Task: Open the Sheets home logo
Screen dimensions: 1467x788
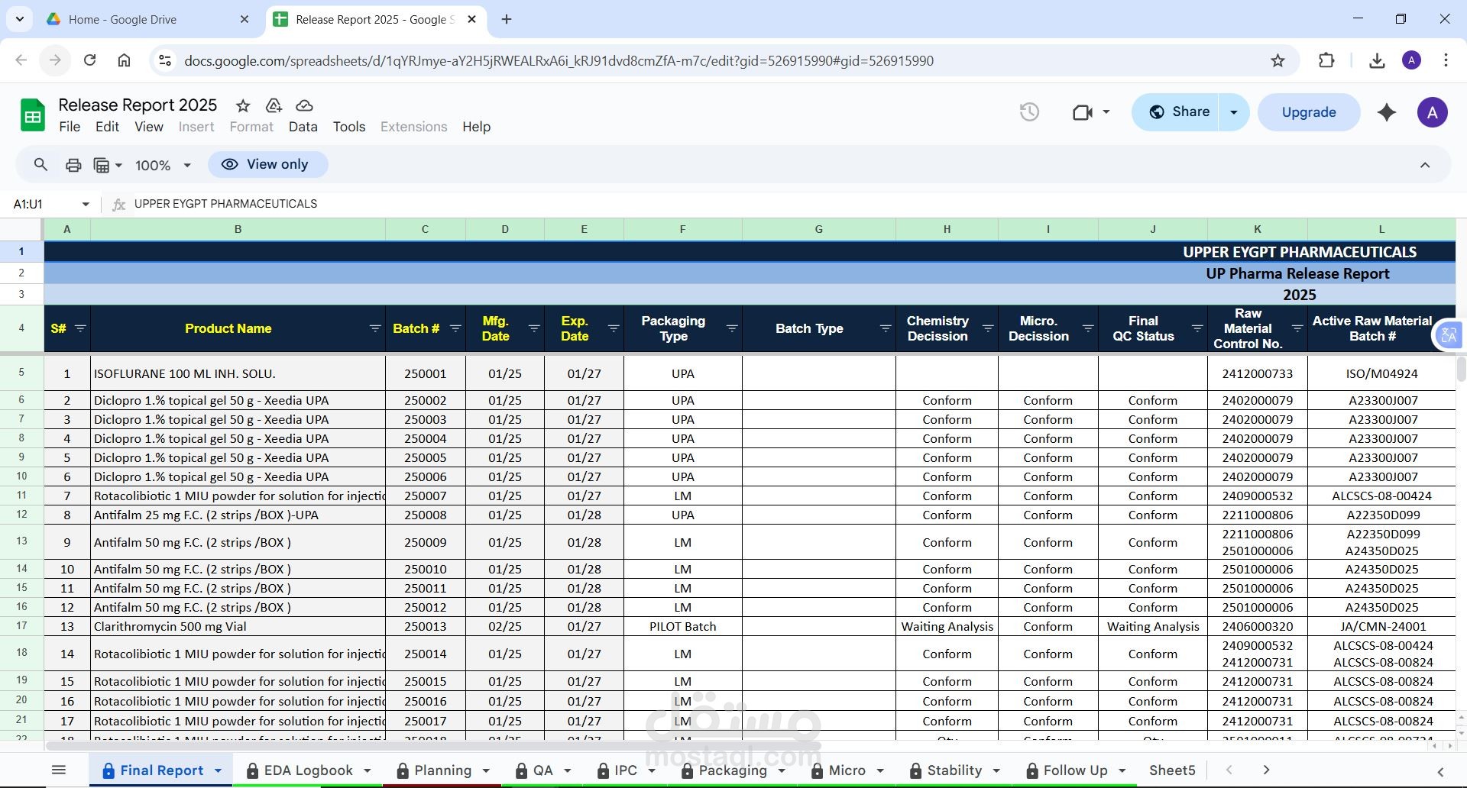Action: coord(32,115)
